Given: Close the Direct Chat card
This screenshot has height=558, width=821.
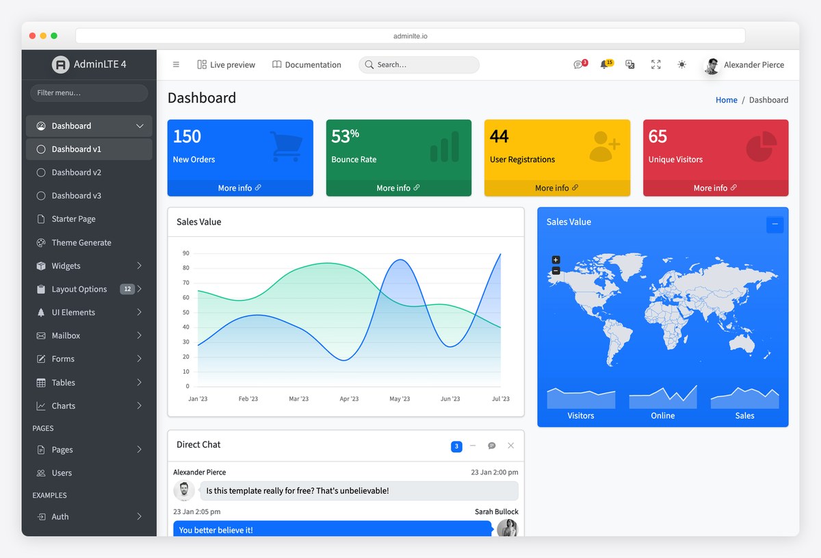Looking at the screenshot, I should point(511,446).
